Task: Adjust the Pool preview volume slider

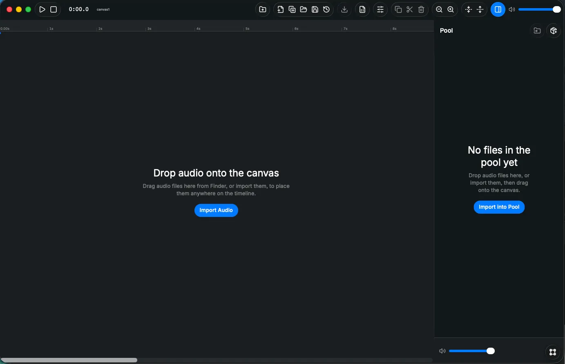Action: (472, 351)
